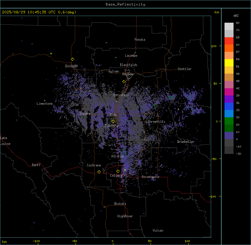Select the Drumheller label

(x=186, y=142)
